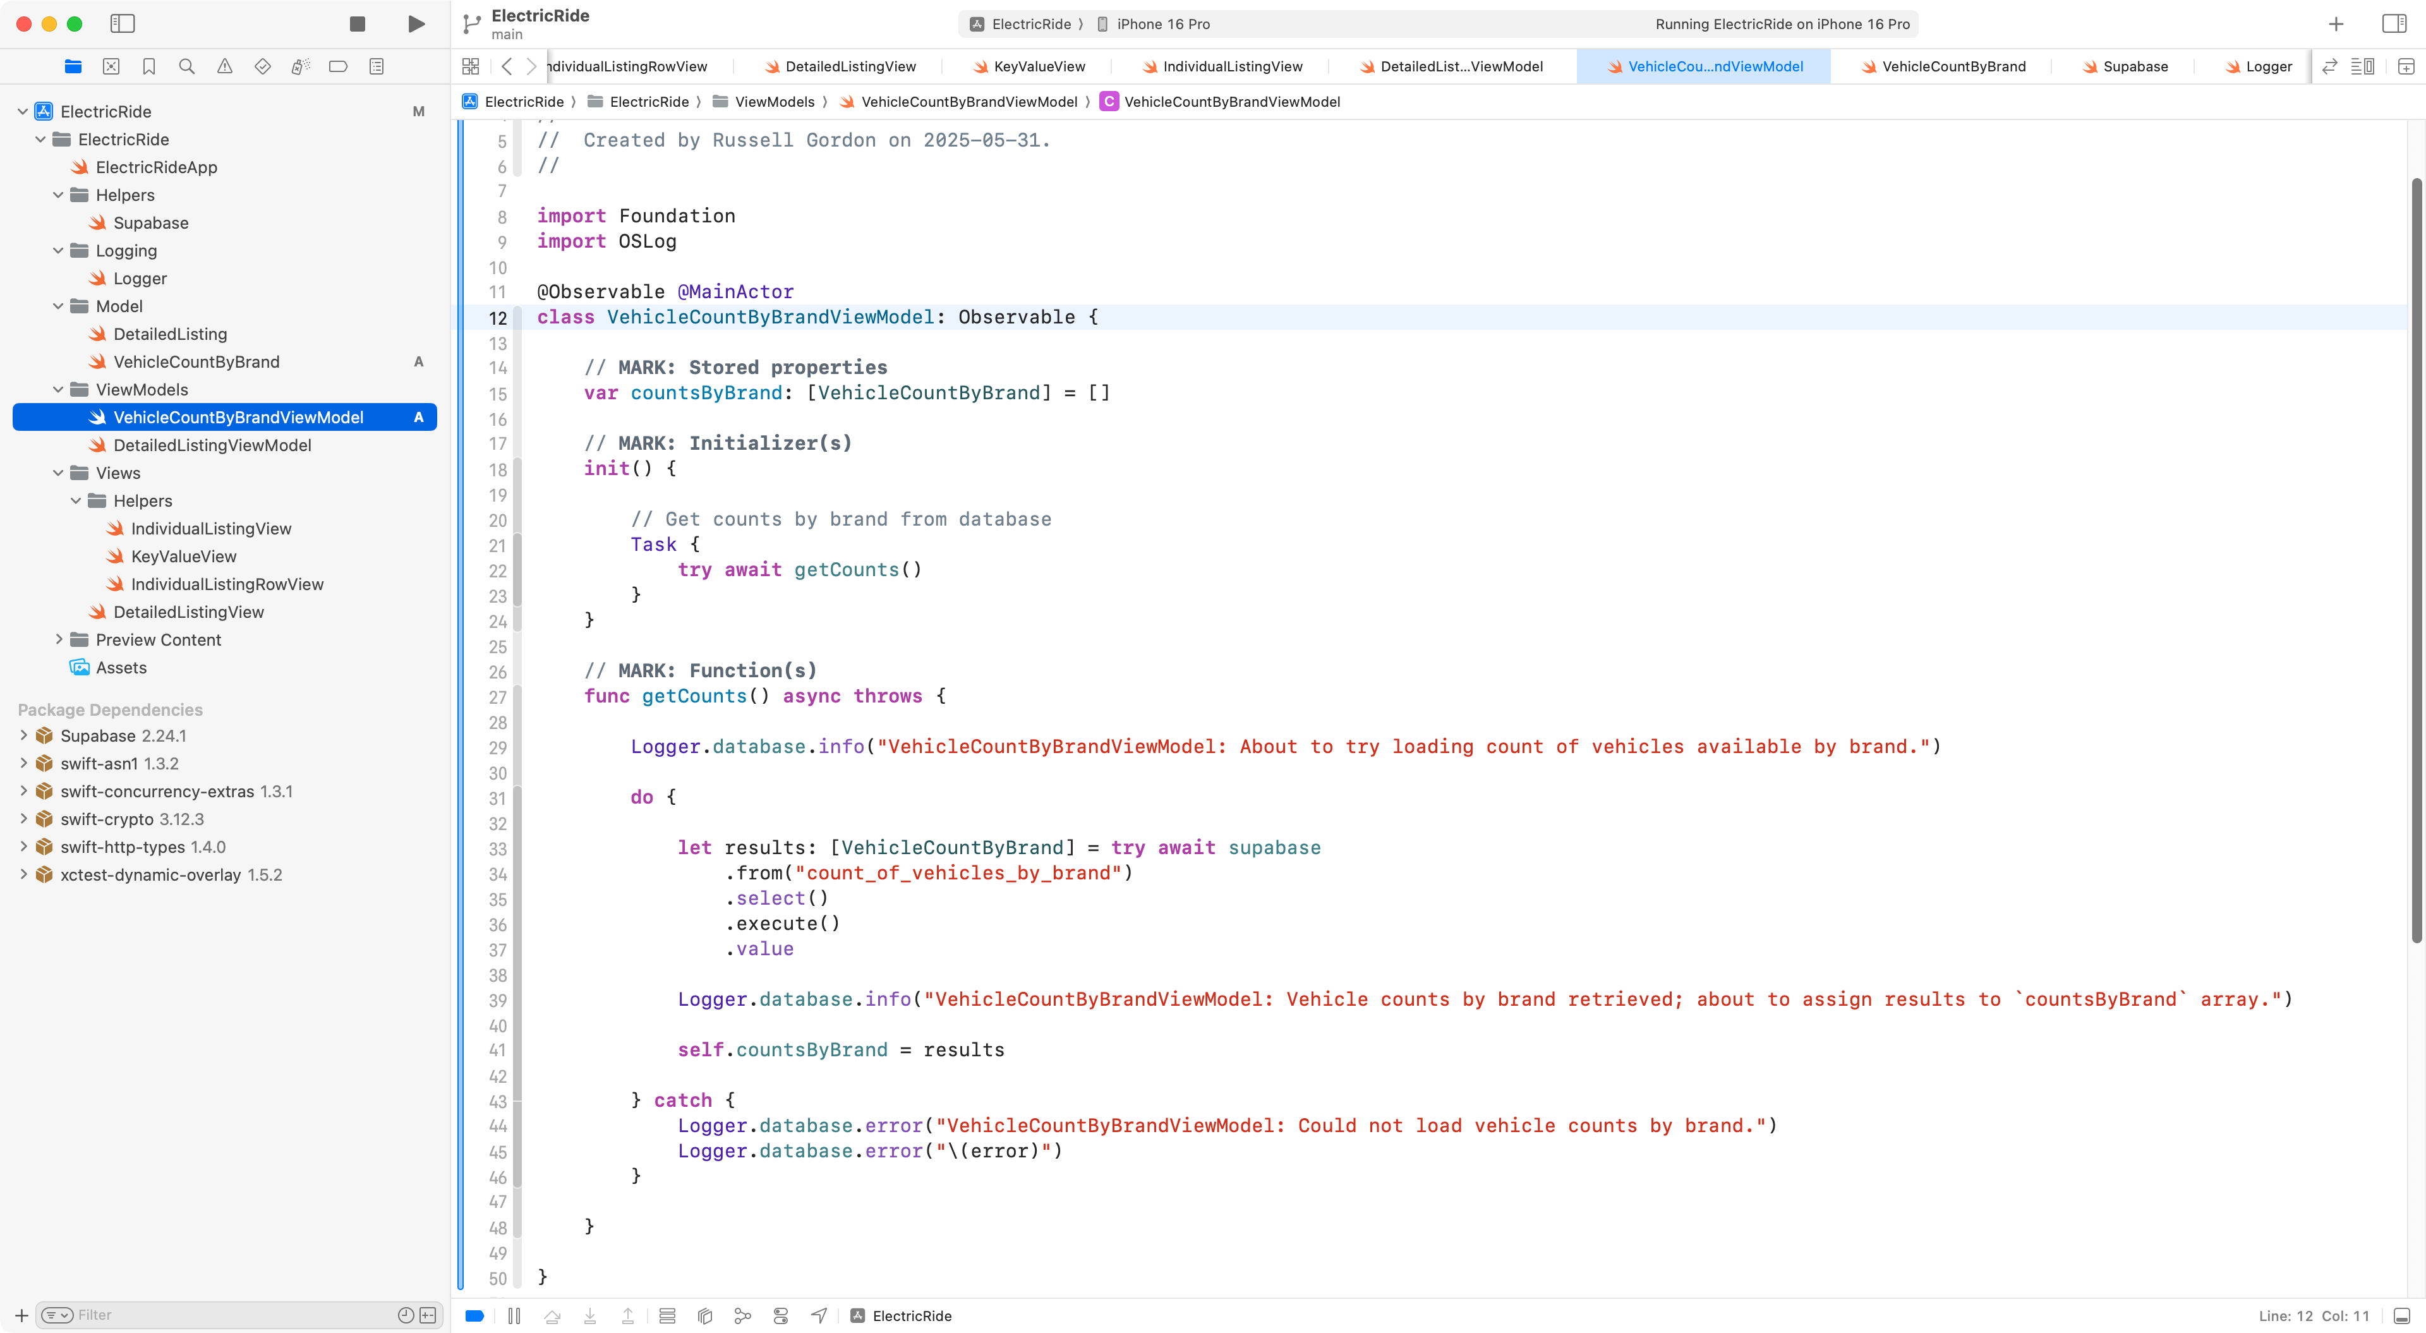
Task: Switch to the Logger editor tab
Action: [2267, 66]
